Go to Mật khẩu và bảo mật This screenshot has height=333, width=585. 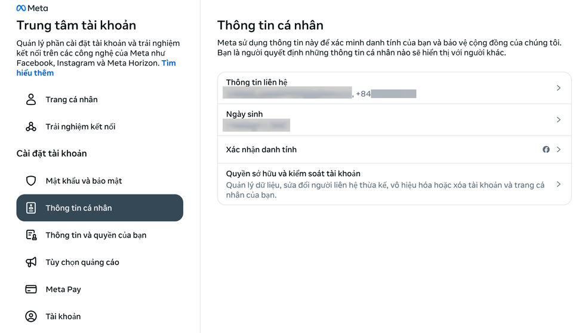coord(84,181)
